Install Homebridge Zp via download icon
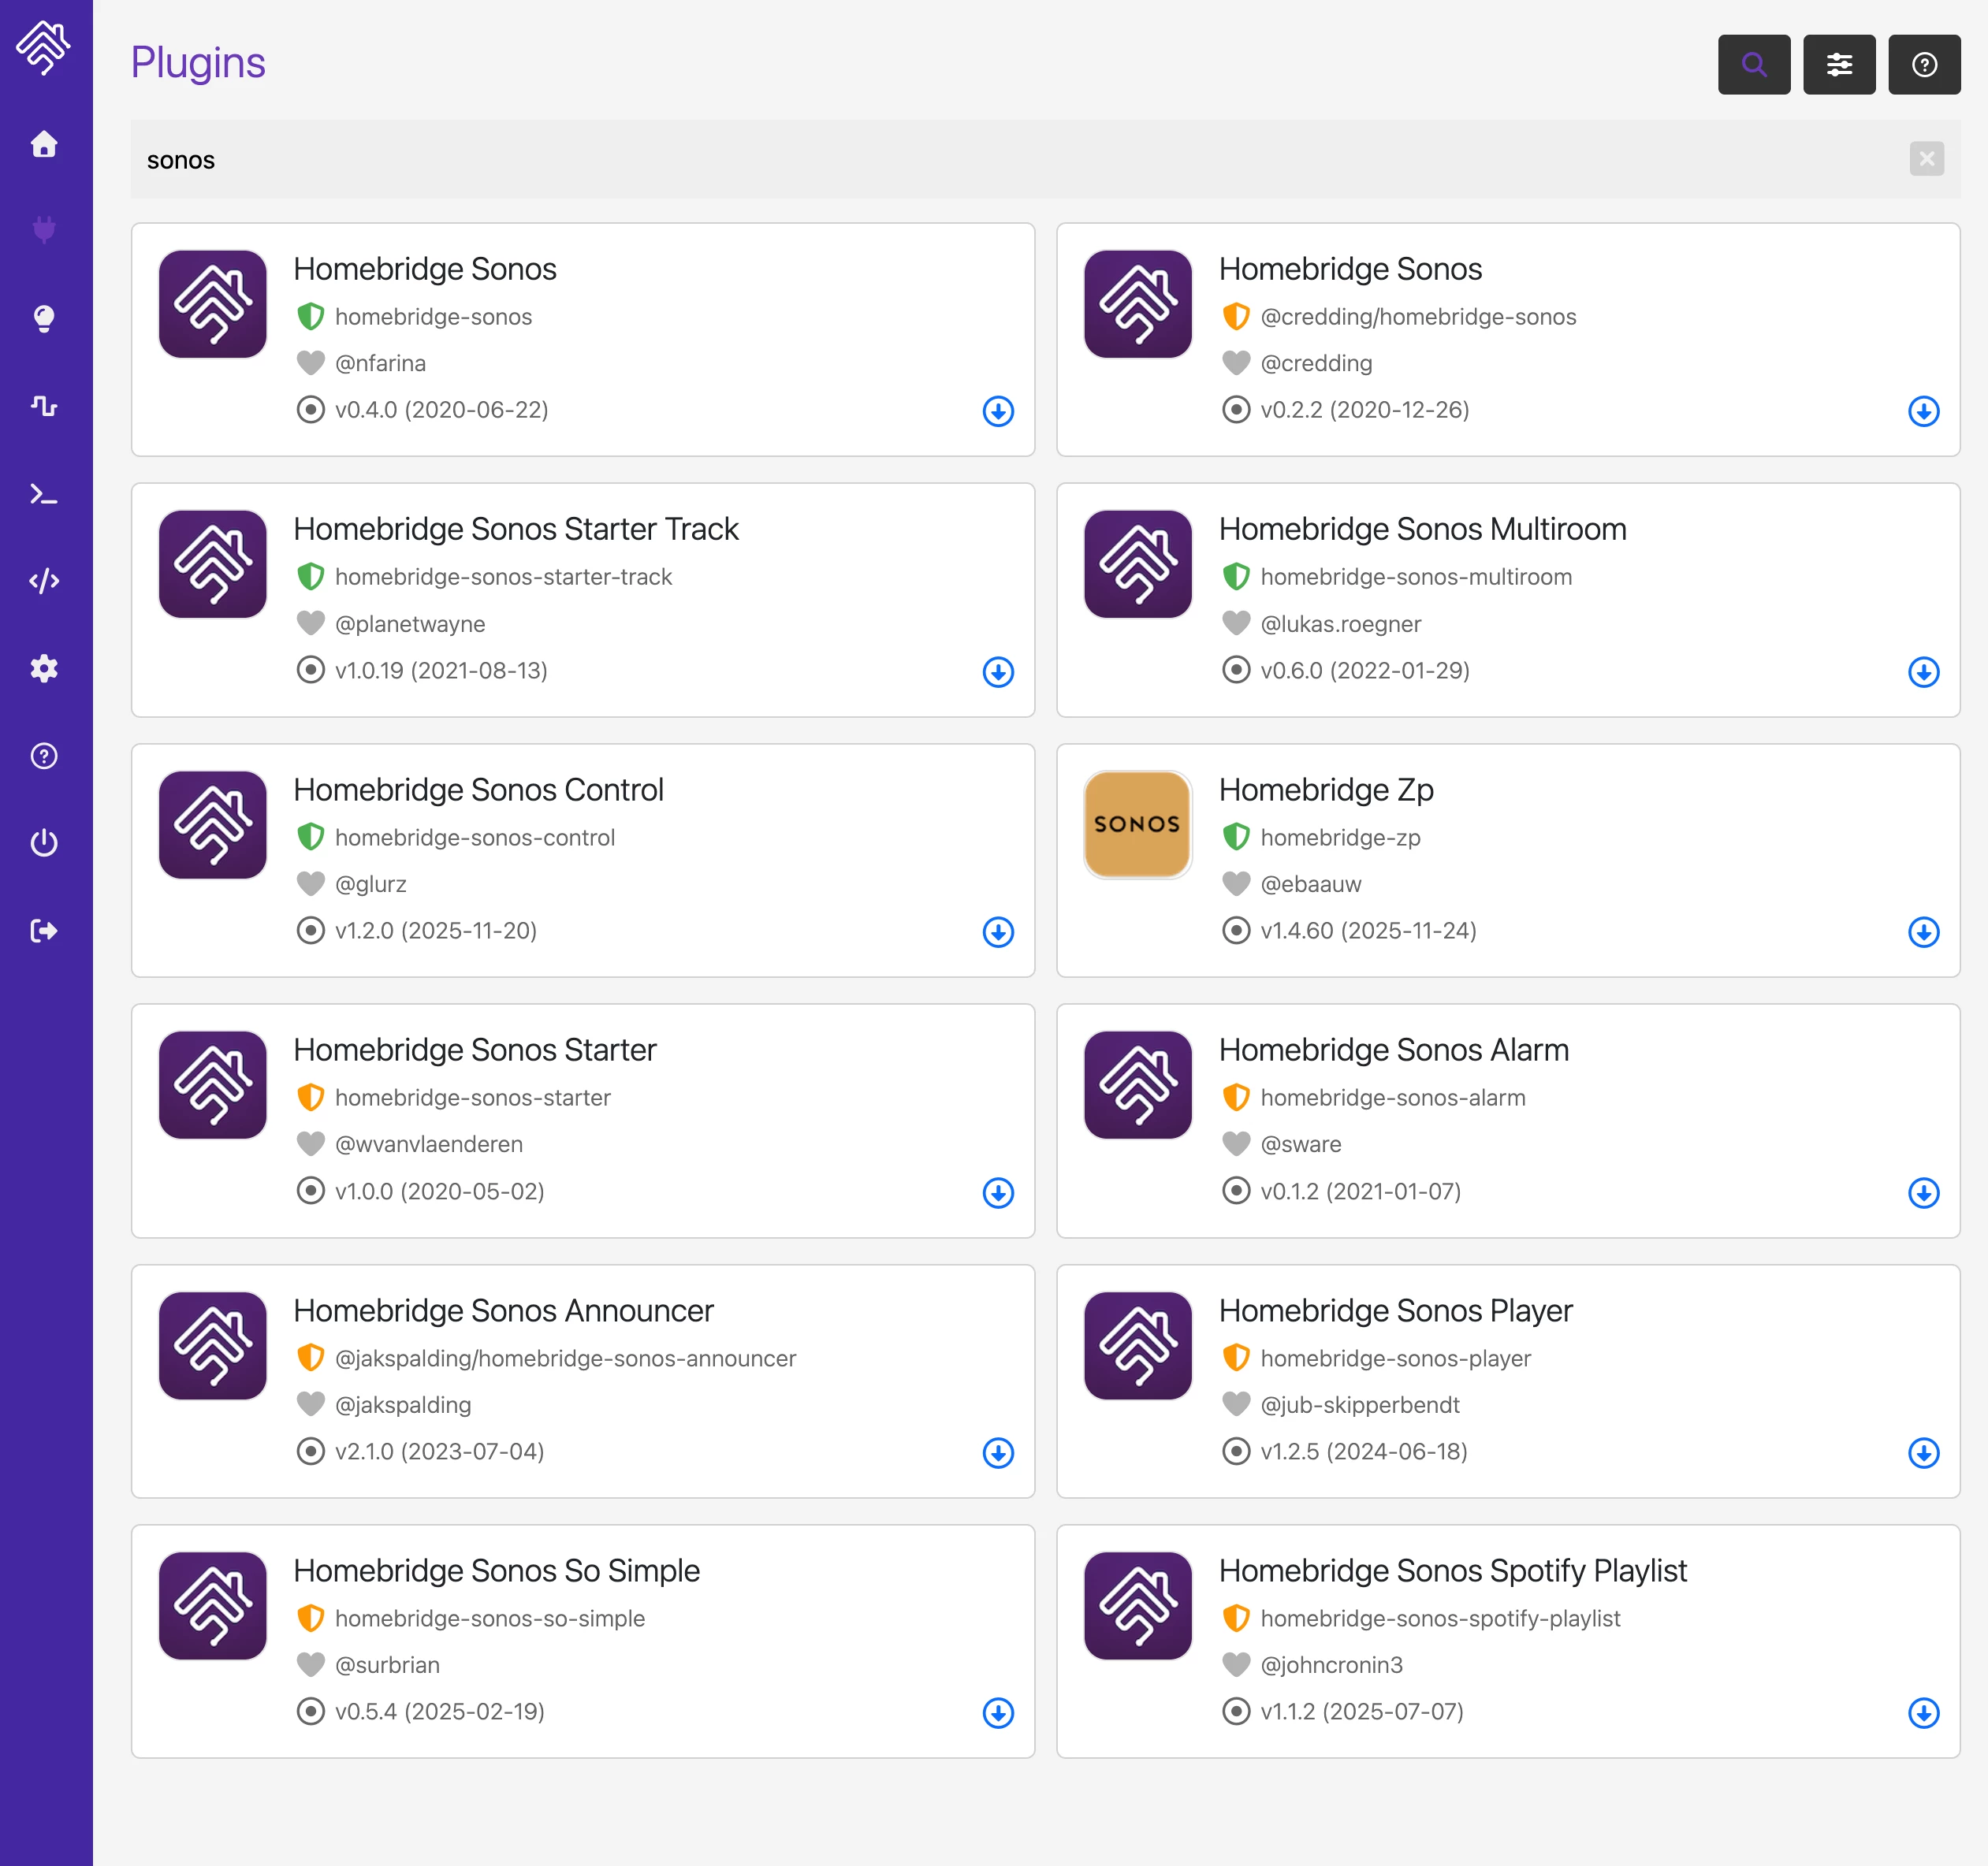Viewport: 1988px width, 1866px height. coord(1922,931)
